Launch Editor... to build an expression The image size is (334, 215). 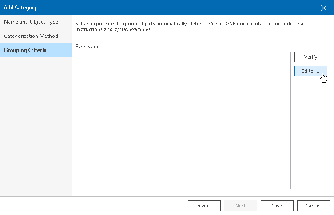click(311, 71)
